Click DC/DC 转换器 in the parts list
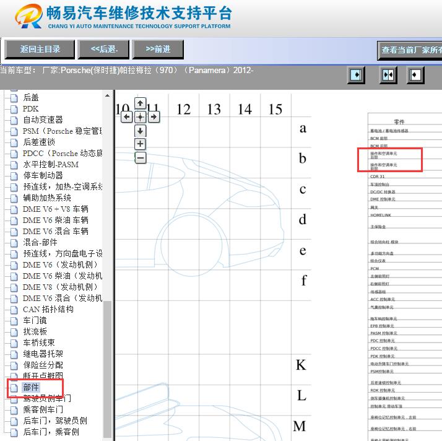This screenshot has width=442, height=441. tap(383, 192)
